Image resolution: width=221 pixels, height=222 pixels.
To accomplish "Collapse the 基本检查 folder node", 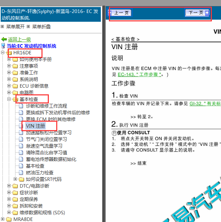I will (x=9, y=99).
